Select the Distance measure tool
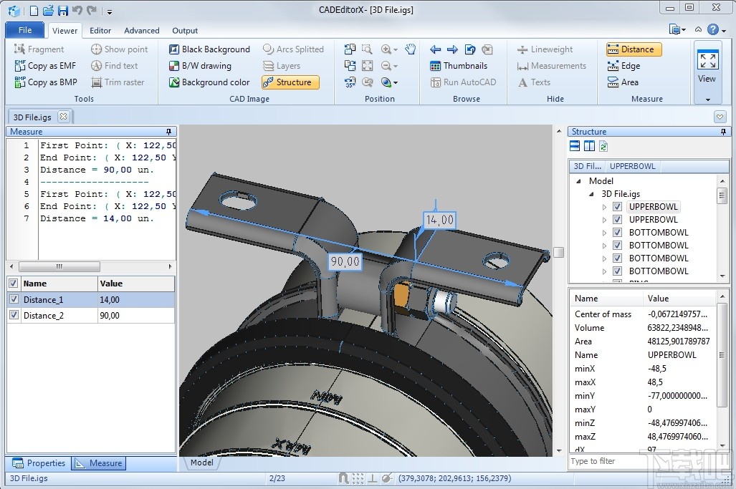This screenshot has height=489, width=736. point(634,49)
